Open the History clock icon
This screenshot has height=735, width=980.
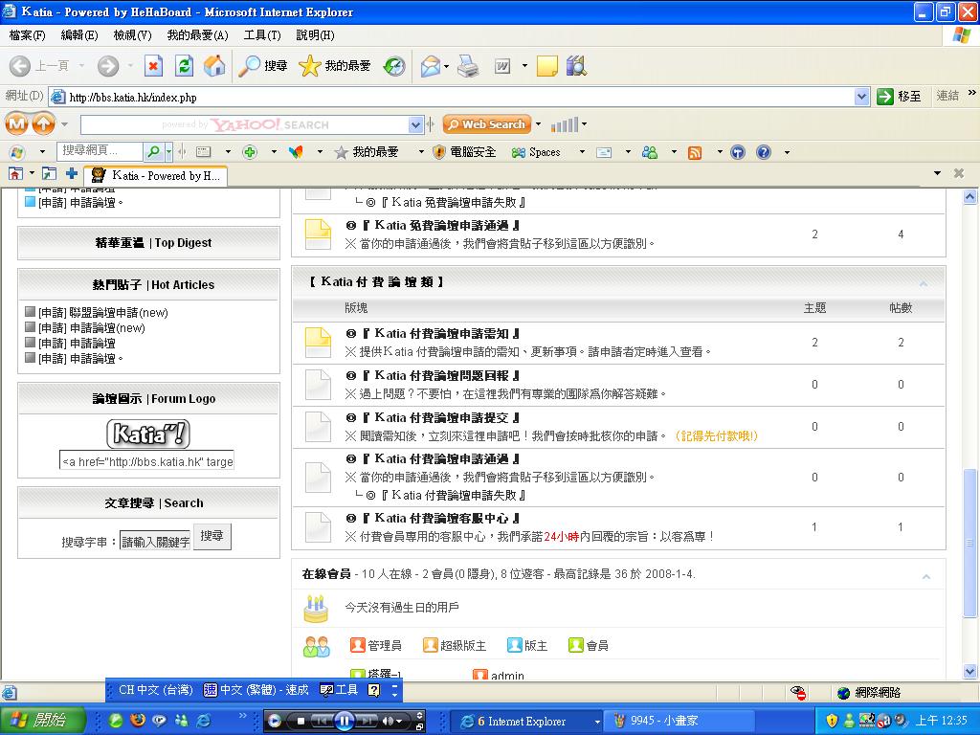[393, 66]
